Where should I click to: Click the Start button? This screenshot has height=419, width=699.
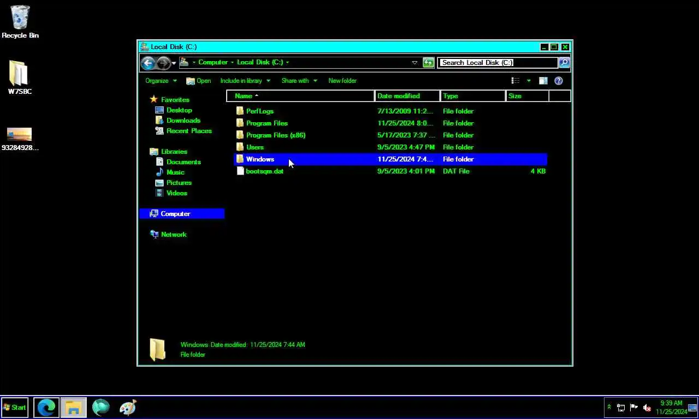[15, 408]
